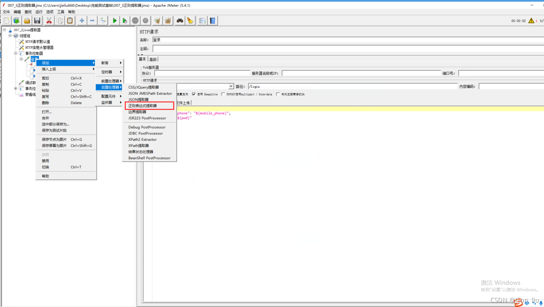
Task: Click the 服务器名称或IP input field
Action: click(361, 73)
